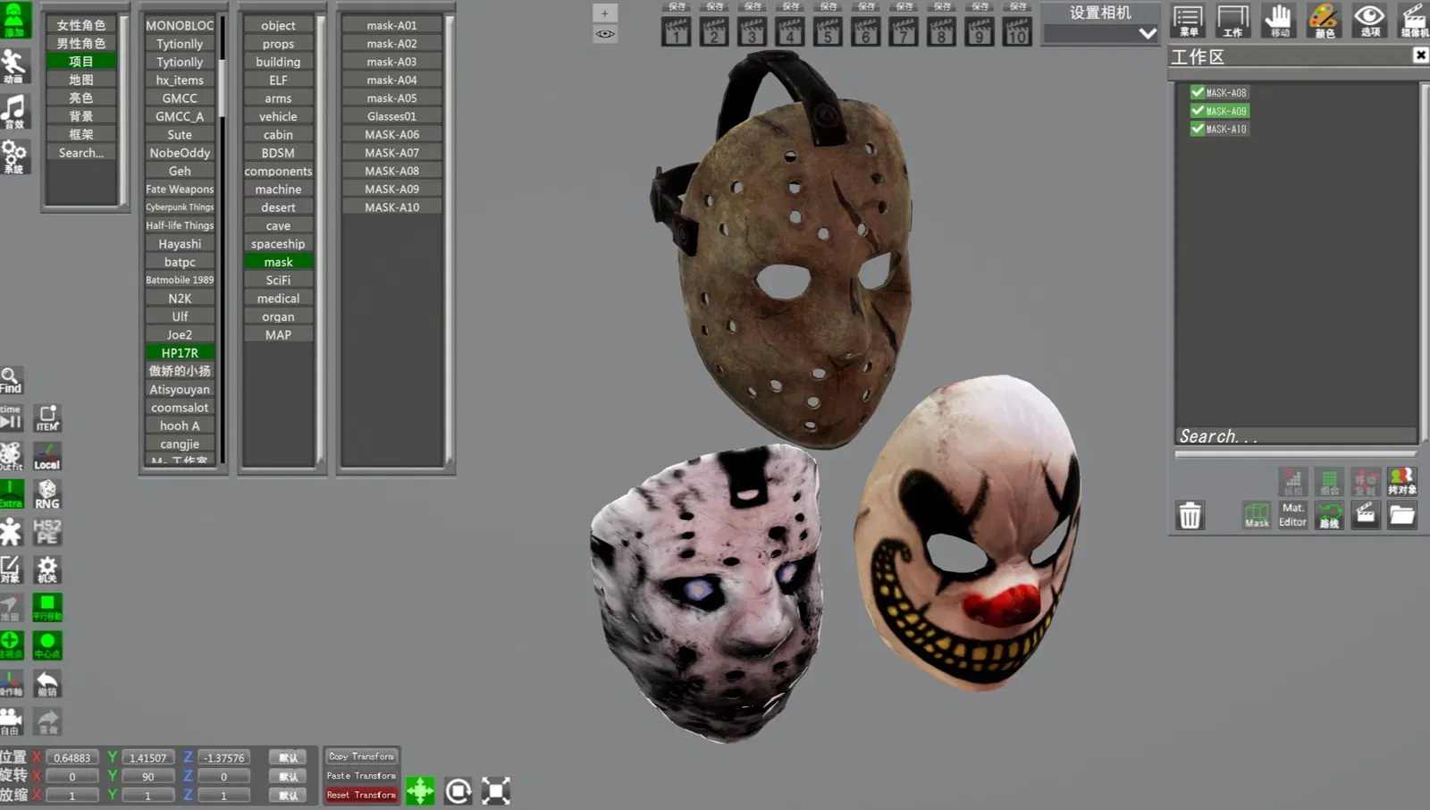Viewport: 1430px width, 810px height.
Task: Click the ITEM add icon
Action: coord(47,418)
